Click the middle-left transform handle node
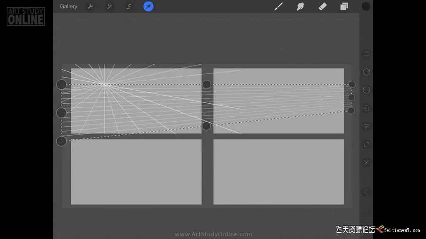The width and height of the screenshot is (426, 239). coord(62,113)
